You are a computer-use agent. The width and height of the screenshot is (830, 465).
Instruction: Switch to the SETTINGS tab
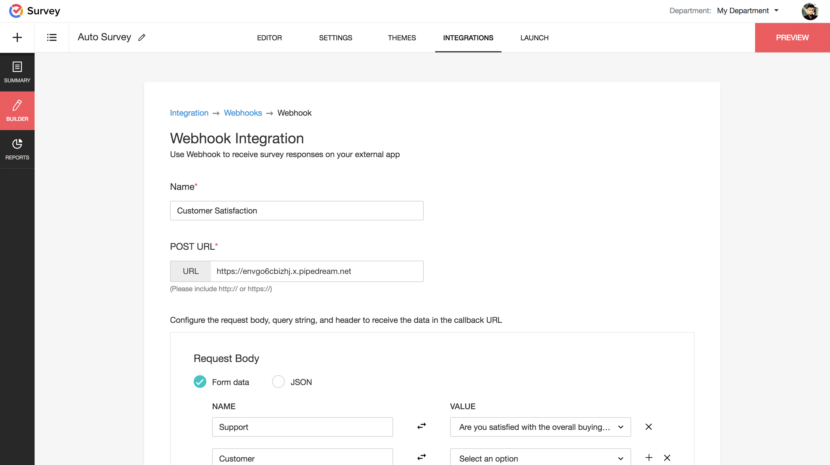(x=336, y=38)
